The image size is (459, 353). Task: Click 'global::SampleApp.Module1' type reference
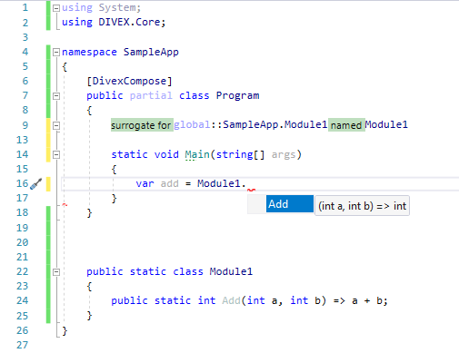[250, 124]
